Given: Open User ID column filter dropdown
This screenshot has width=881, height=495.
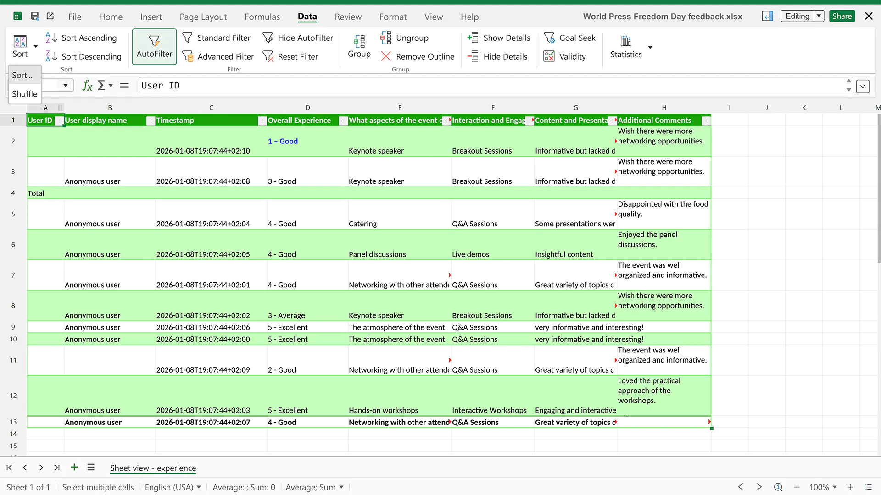Looking at the screenshot, I should click(59, 121).
